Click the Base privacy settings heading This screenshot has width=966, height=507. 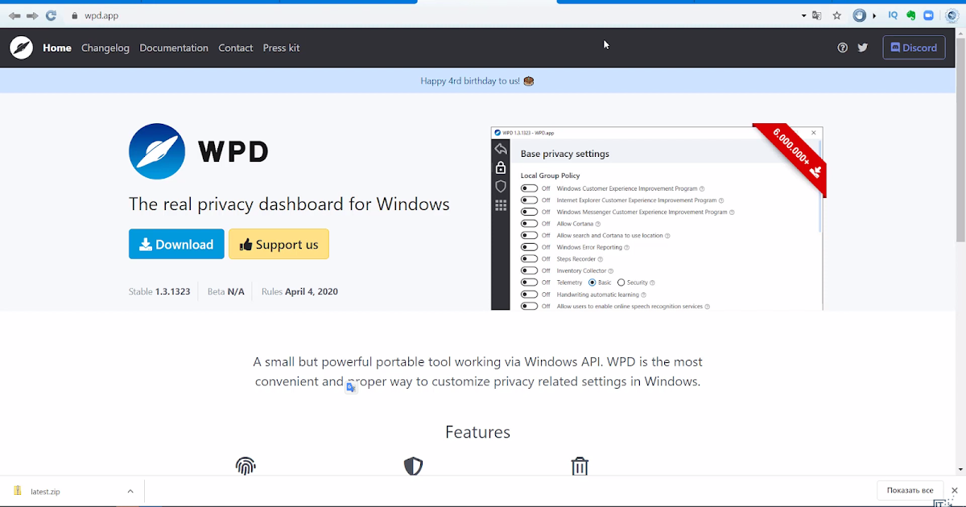[565, 154]
